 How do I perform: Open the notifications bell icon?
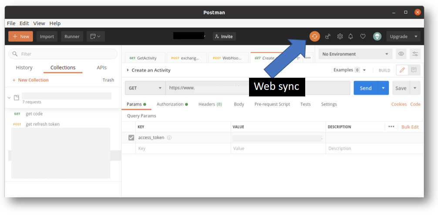tap(350, 36)
